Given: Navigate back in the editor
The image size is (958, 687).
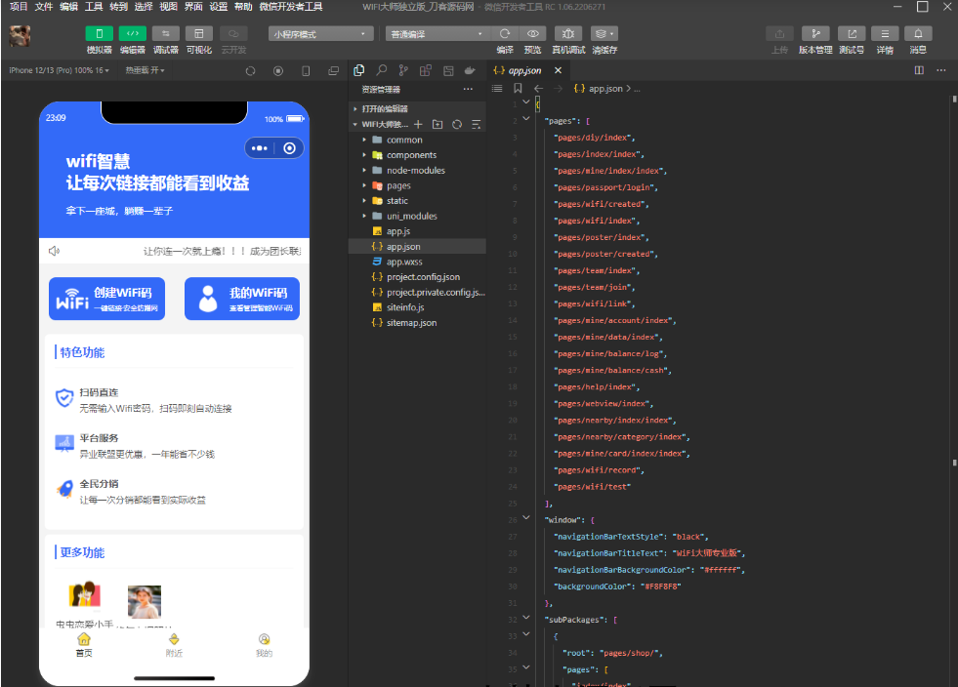Looking at the screenshot, I should [x=538, y=89].
